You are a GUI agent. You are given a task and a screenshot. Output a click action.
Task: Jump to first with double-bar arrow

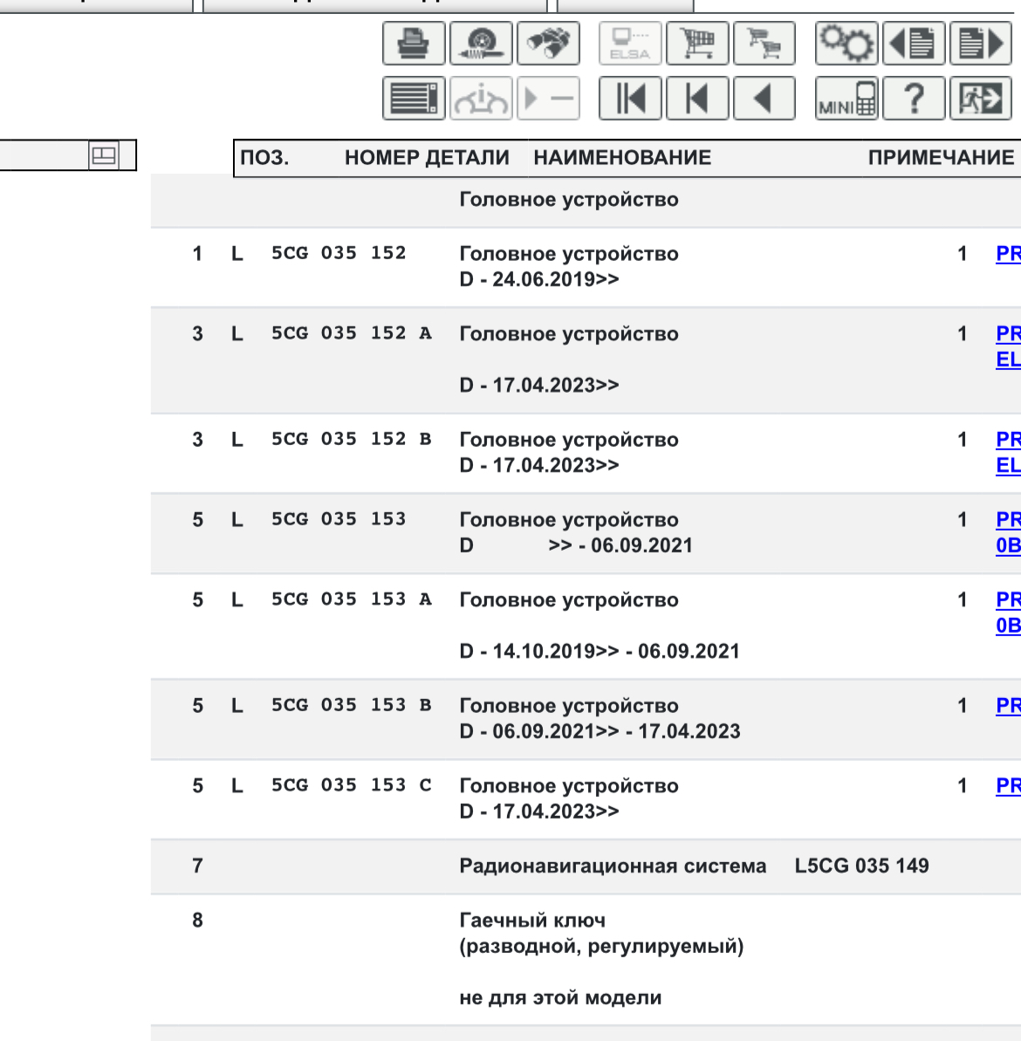630,99
